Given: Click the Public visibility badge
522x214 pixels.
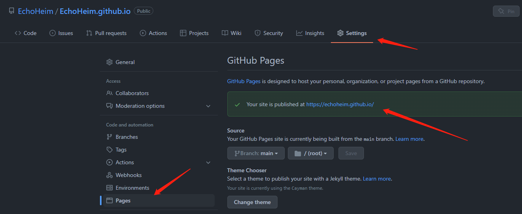Looking at the screenshot, I should 144,11.
